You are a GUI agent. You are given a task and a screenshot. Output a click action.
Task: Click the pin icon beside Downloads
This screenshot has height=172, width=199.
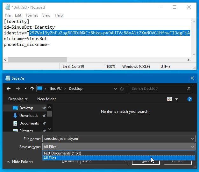[44, 116]
